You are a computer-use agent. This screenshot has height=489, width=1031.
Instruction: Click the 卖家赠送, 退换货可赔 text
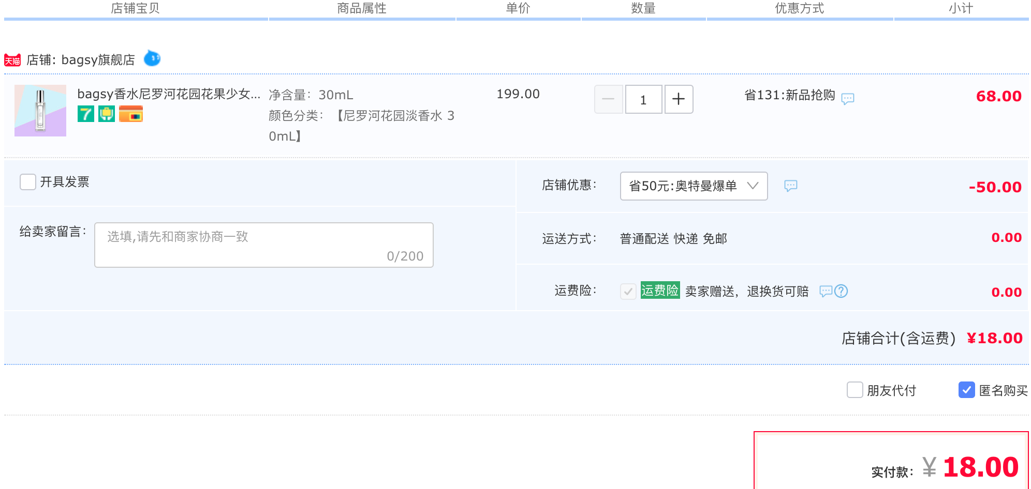coord(747,292)
